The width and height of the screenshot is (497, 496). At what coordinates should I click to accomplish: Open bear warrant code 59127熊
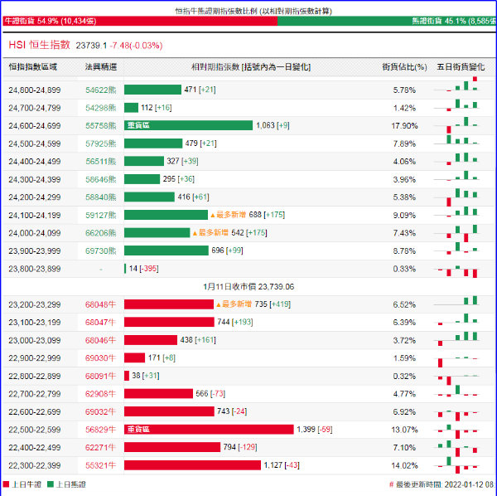[x=101, y=216]
